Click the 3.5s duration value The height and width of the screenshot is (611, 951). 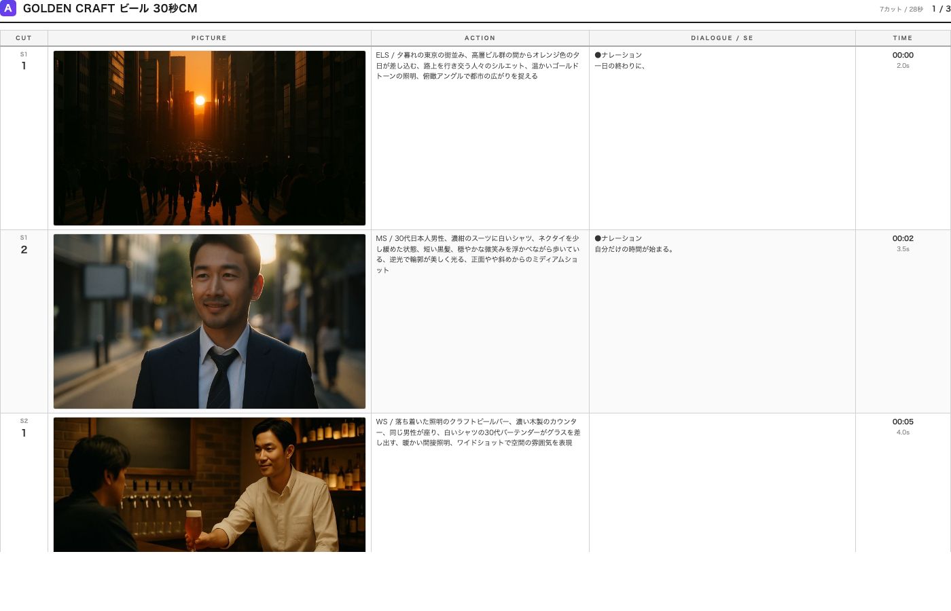(x=903, y=249)
